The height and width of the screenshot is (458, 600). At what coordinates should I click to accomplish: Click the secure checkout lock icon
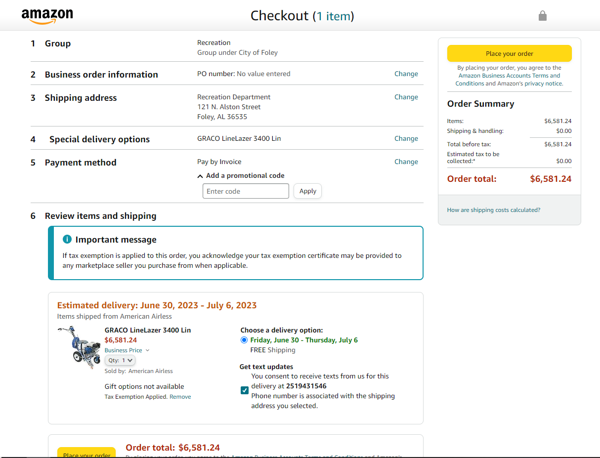(x=542, y=16)
